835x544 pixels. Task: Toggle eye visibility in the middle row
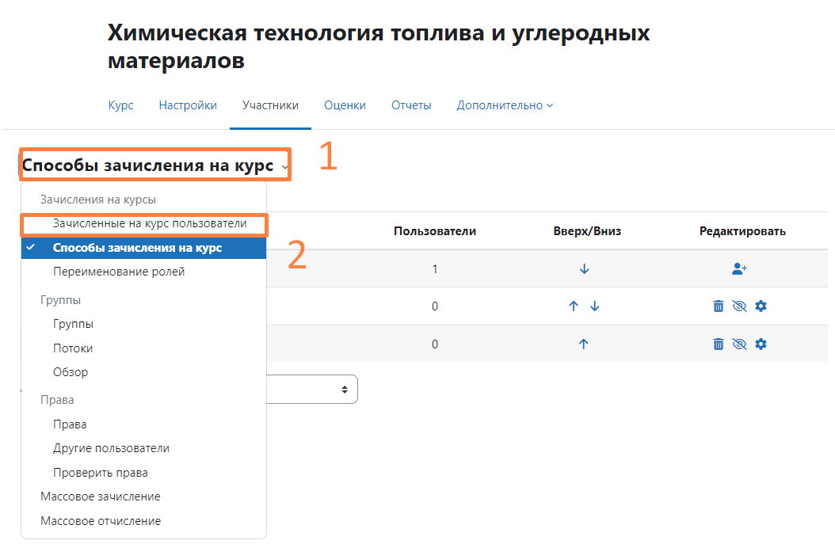[740, 306]
